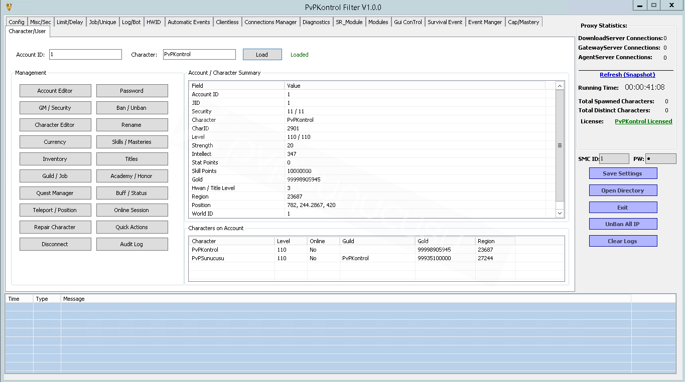The width and height of the screenshot is (685, 382).
Task: Open the Account Editor panel
Action: (x=55, y=91)
